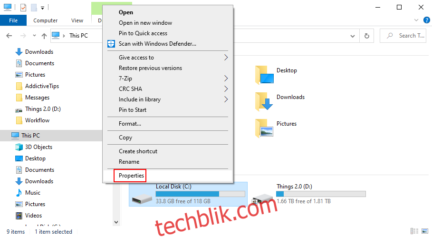Click the Search This PC field
Viewport: 432px width, 237px height.
click(403, 36)
